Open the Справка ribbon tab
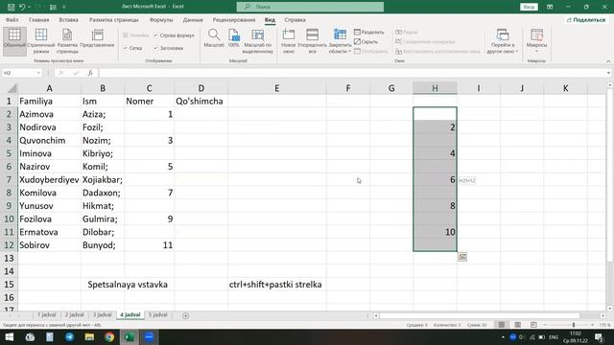The width and height of the screenshot is (614, 345). pyautogui.click(x=295, y=20)
